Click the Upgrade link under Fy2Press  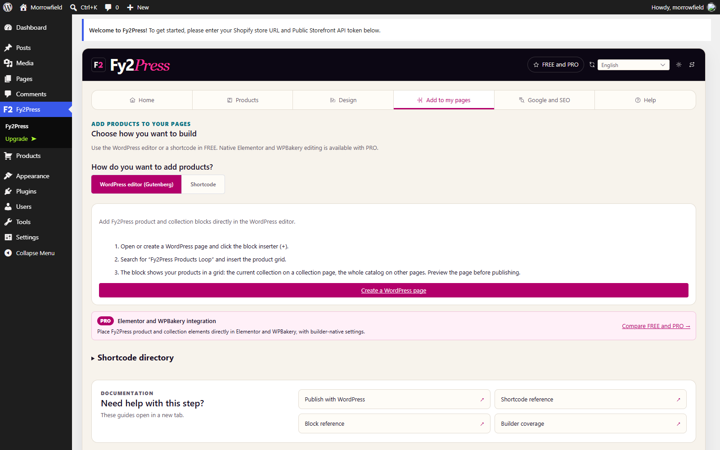[21, 139]
